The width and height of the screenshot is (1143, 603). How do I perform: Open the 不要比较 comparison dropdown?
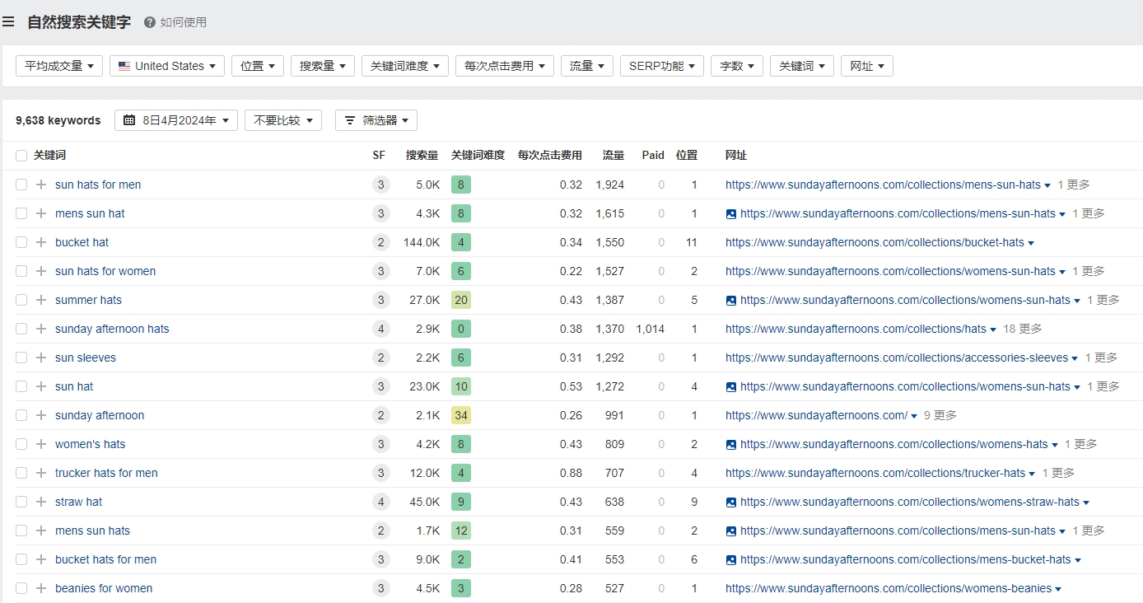tap(282, 120)
